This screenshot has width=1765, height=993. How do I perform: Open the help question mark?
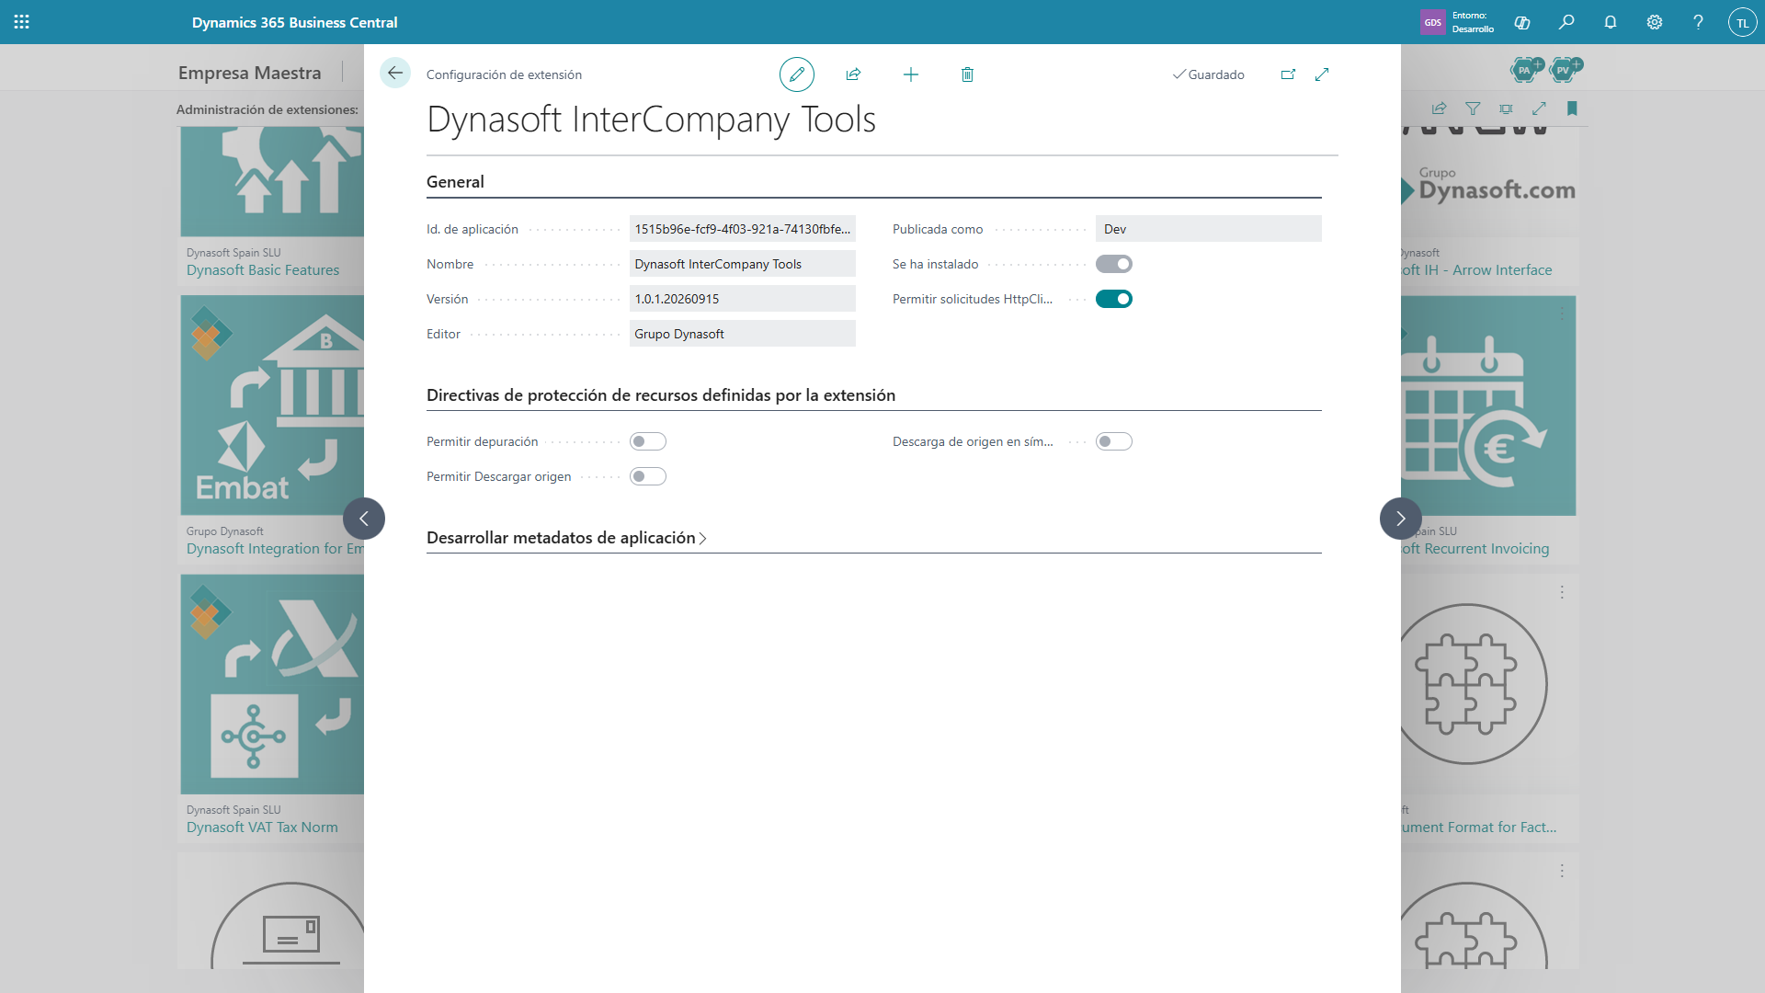click(x=1699, y=22)
